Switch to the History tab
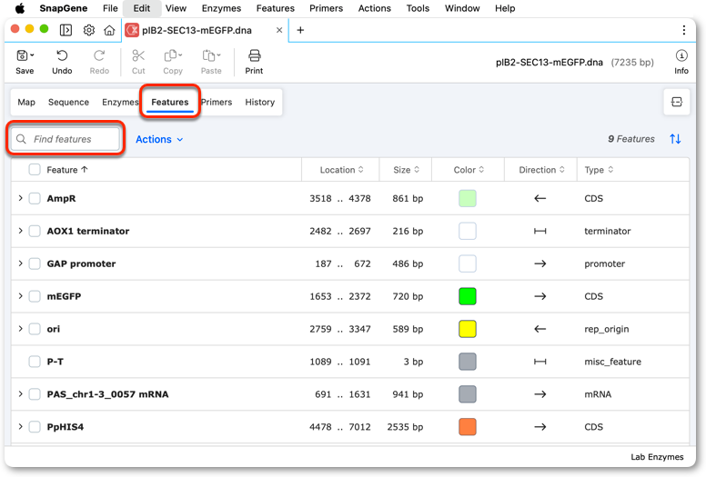Viewport: 706px width, 477px height. point(260,102)
